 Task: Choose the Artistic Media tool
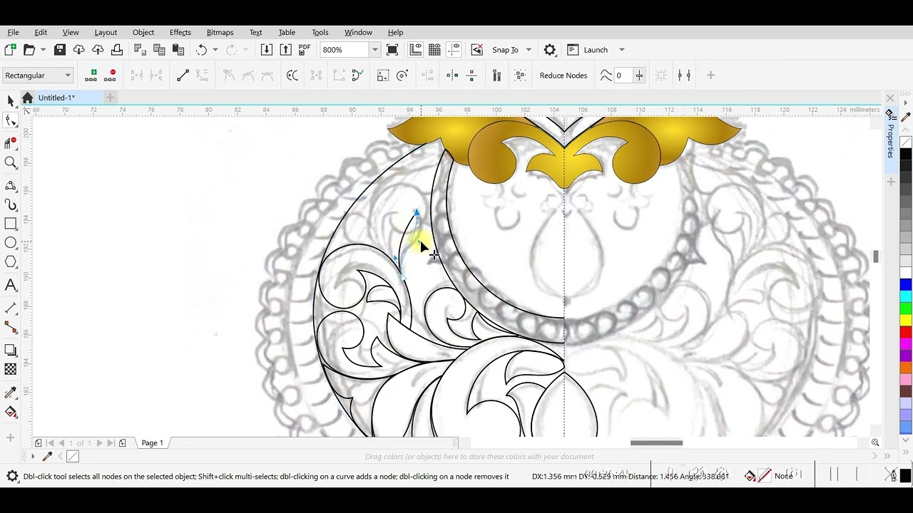point(11,205)
